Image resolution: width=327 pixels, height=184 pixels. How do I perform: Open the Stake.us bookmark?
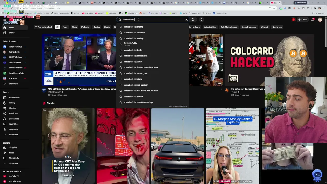click(x=75, y=13)
